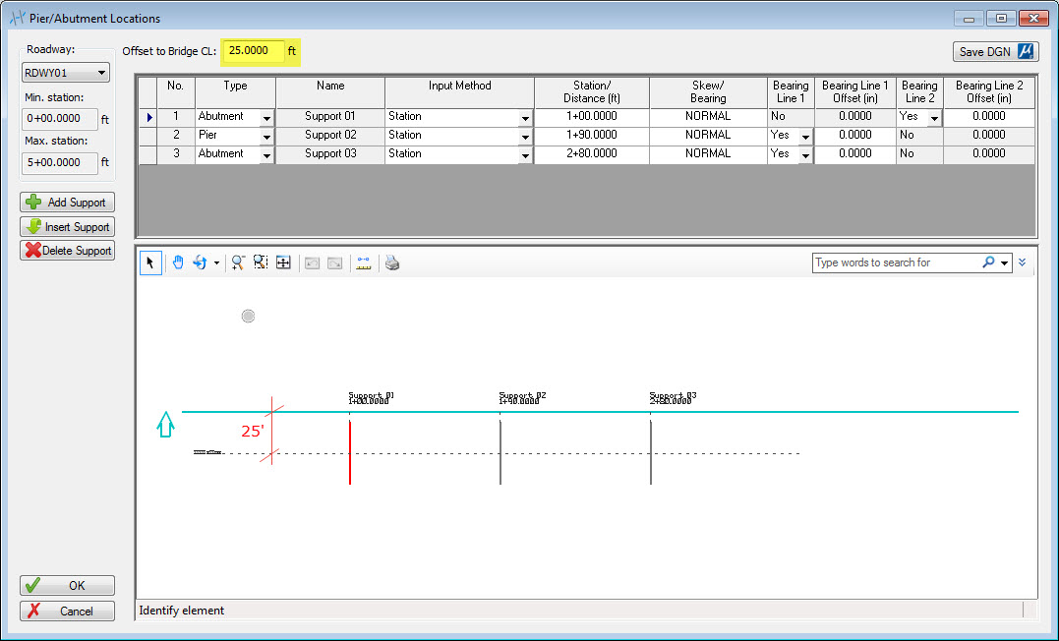This screenshot has height=641, width=1059.
Task: Click the station cell '1+90.0000'
Action: (x=592, y=136)
